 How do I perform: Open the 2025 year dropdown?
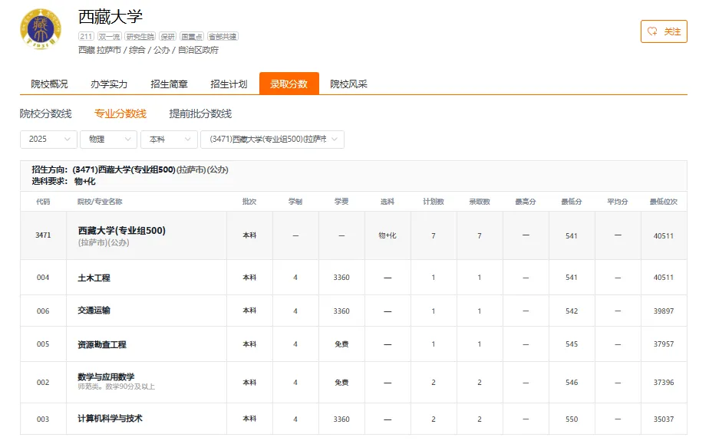coord(49,139)
